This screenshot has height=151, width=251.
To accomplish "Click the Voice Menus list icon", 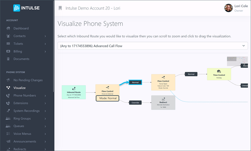I will (8, 134).
